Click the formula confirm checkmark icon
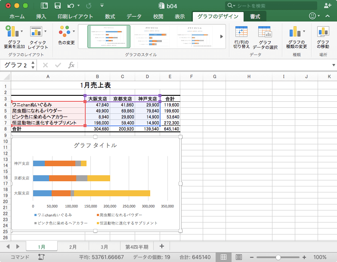The height and width of the screenshot is (262, 337). pyautogui.click(x=58, y=65)
